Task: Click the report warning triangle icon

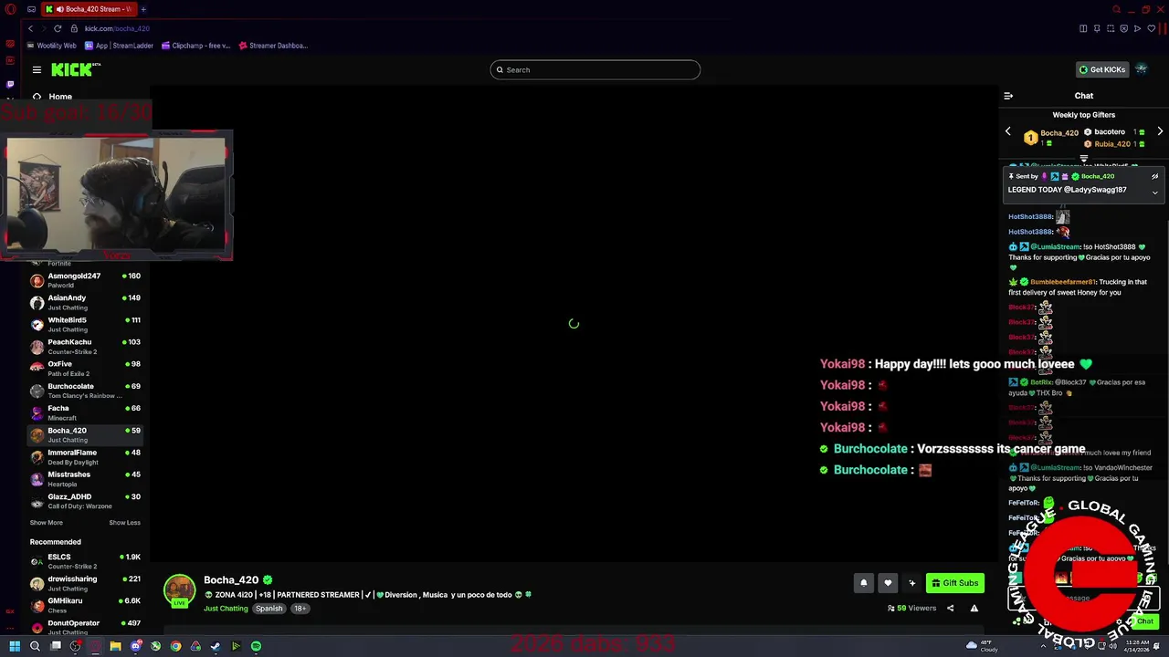Action: click(974, 608)
